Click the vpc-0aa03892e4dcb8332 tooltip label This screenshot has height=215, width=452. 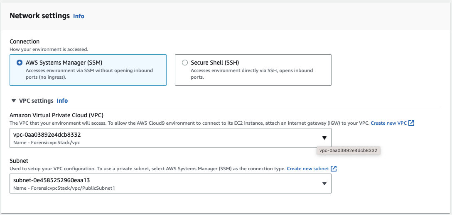(x=349, y=150)
